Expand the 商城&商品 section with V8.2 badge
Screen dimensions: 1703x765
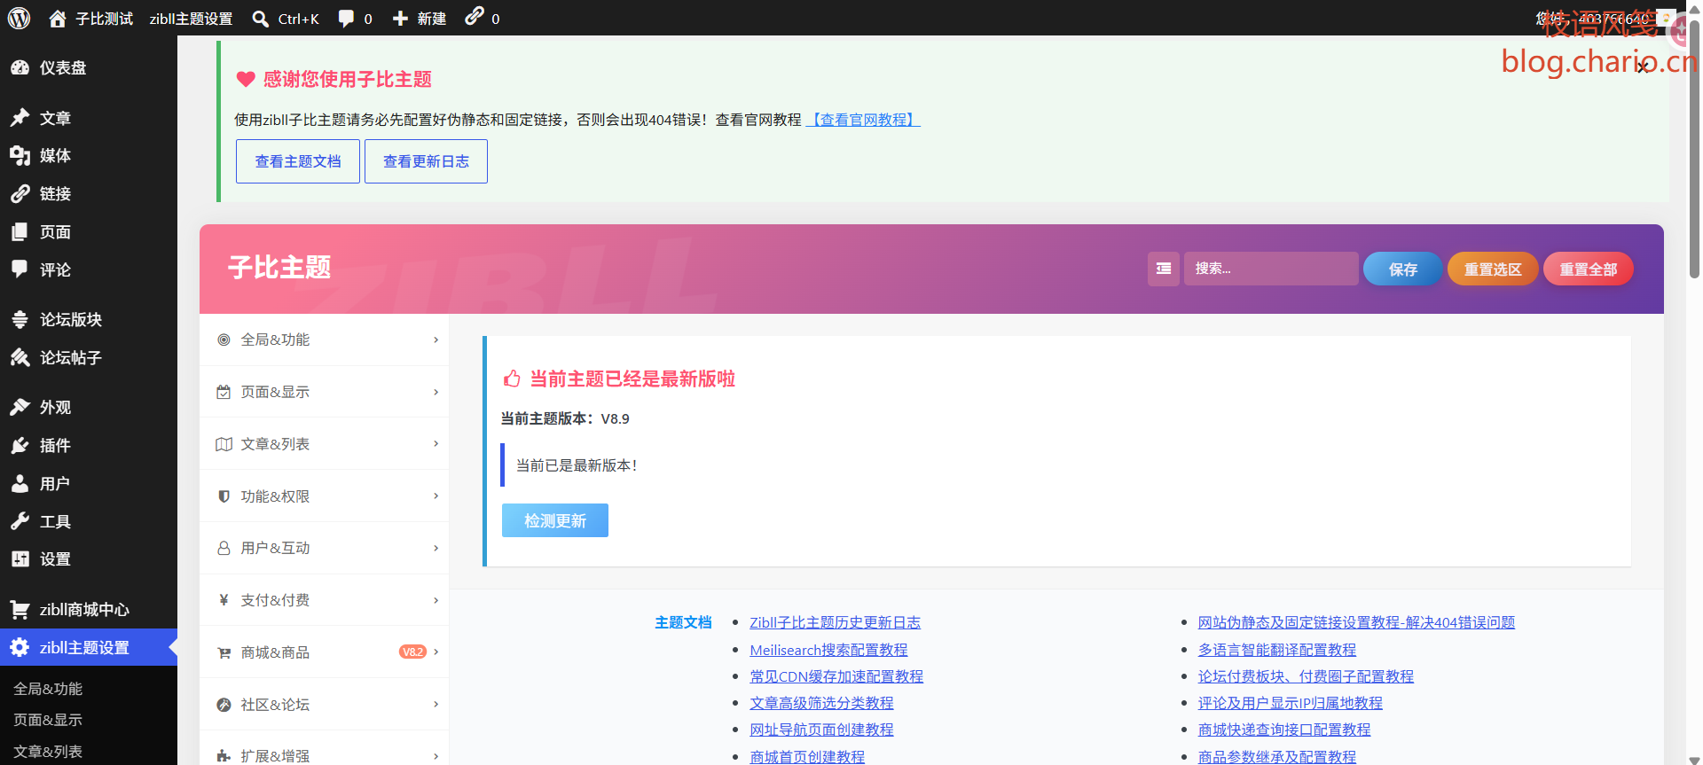[325, 652]
